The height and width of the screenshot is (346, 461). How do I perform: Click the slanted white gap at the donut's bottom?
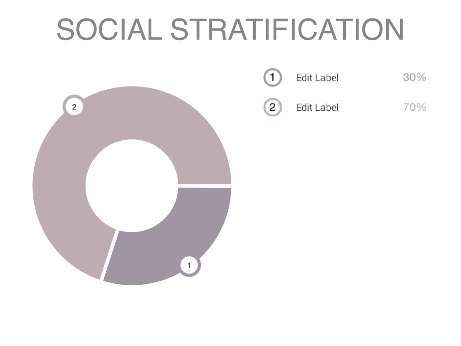(109, 255)
